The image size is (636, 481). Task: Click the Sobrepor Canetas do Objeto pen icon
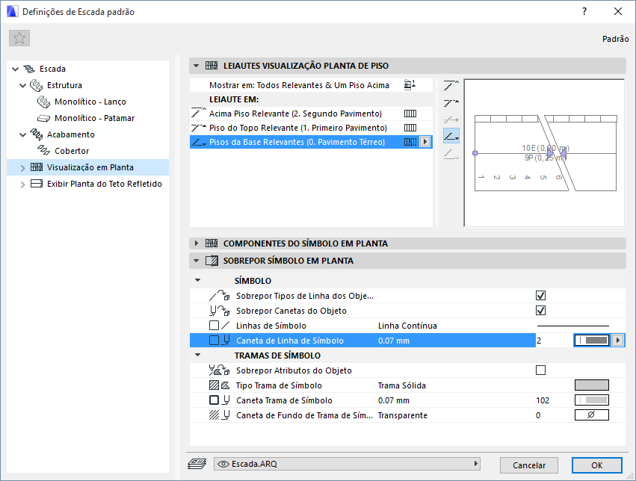220,311
